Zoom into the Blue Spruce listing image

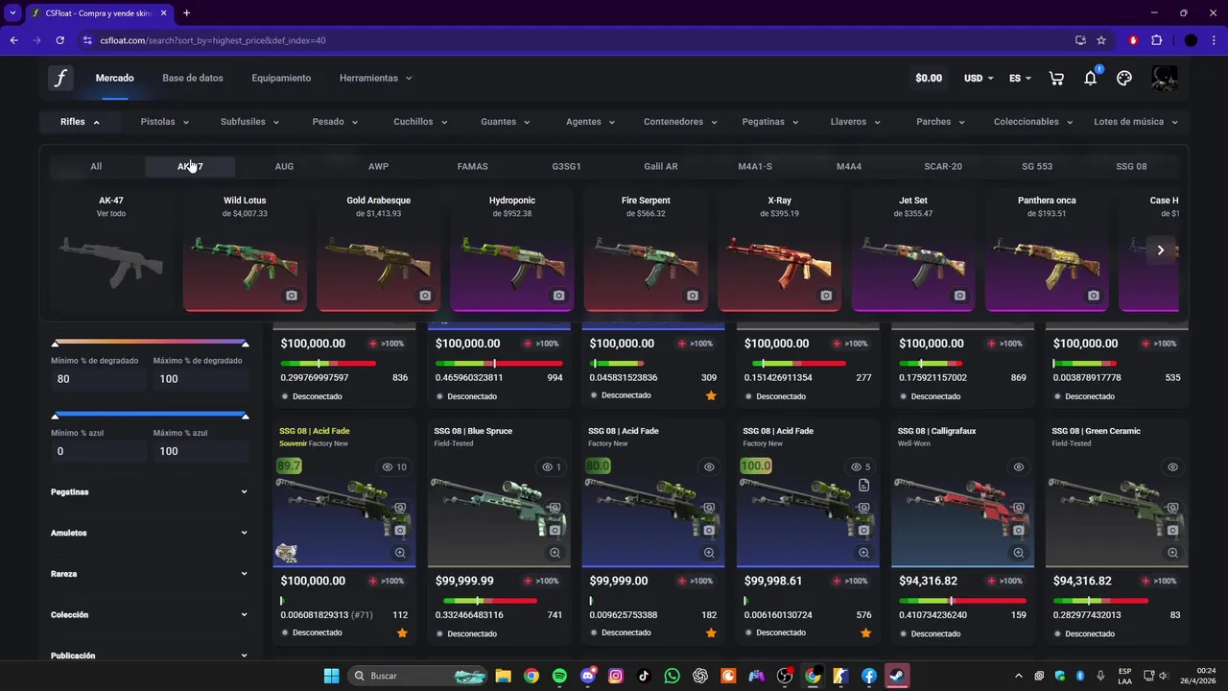tap(555, 553)
